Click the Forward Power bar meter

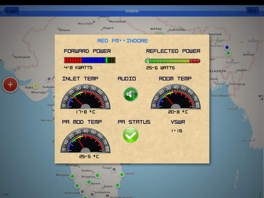pos(90,60)
